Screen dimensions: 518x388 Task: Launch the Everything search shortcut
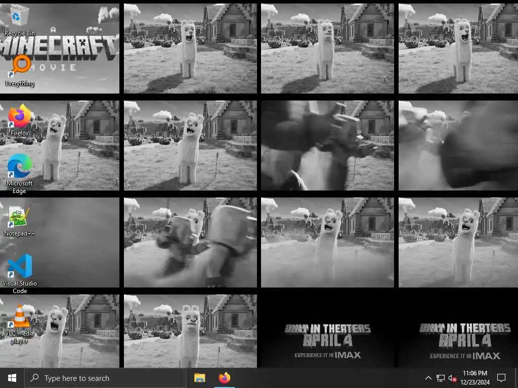(19, 71)
